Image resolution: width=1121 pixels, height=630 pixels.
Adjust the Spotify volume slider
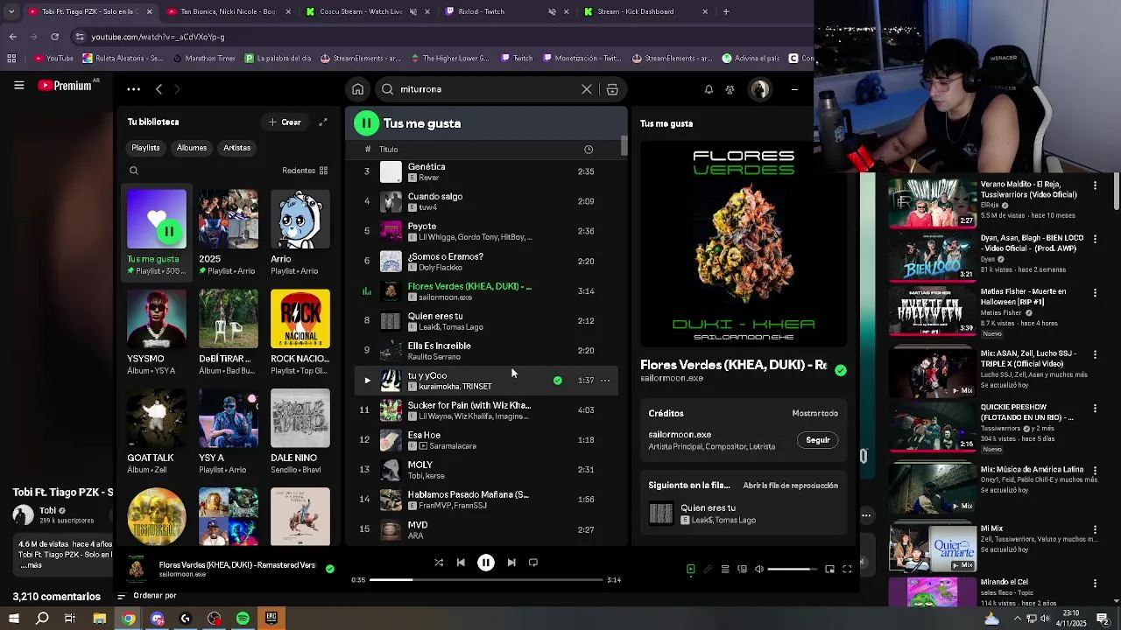(x=792, y=570)
